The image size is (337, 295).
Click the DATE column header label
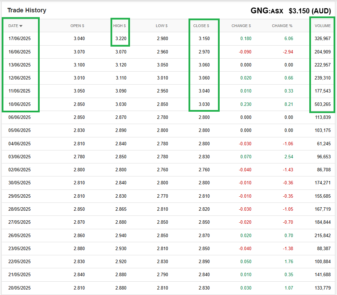pyautogui.click(x=13, y=26)
